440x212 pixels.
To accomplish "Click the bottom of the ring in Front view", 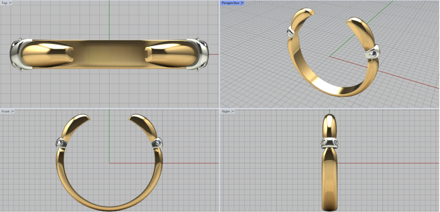I will [110, 207].
